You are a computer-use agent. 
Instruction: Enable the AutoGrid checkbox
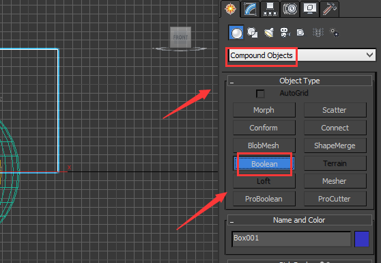click(x=260, y=94)
